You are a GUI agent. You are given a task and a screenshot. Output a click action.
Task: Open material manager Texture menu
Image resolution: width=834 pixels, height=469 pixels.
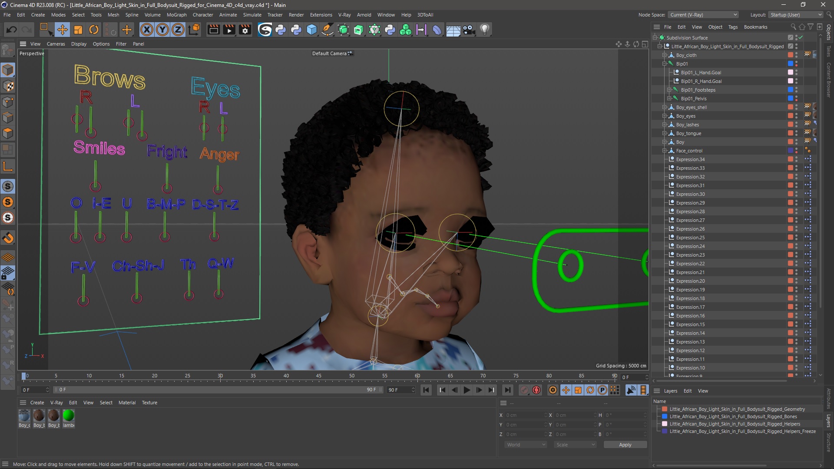click(x=149, y=403)
